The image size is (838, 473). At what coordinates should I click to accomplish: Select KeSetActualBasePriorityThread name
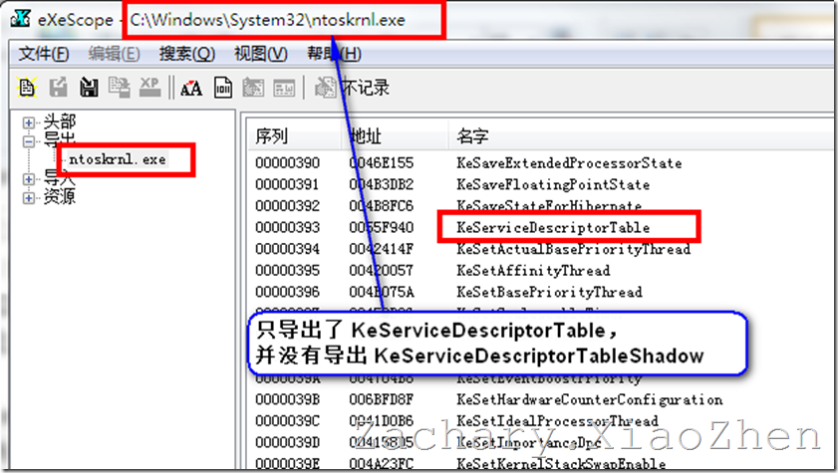click(x=574, y=249)
